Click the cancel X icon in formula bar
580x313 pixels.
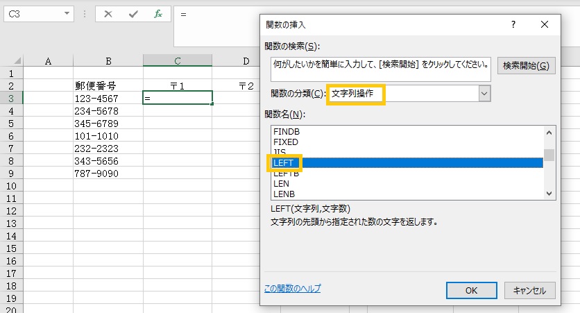(x=108, y=14)
